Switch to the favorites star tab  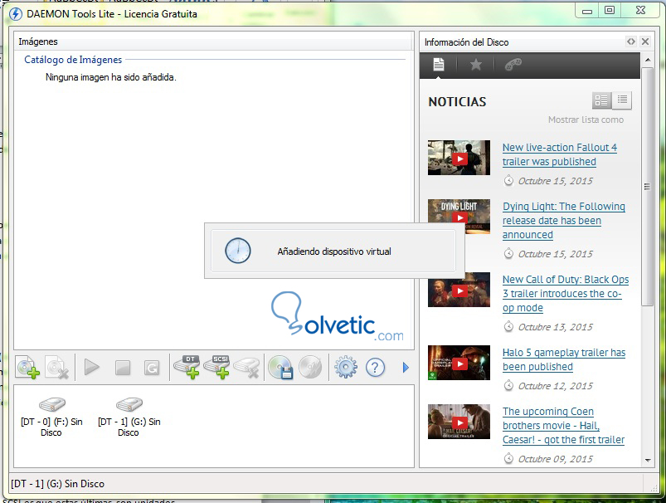point(476,65)
